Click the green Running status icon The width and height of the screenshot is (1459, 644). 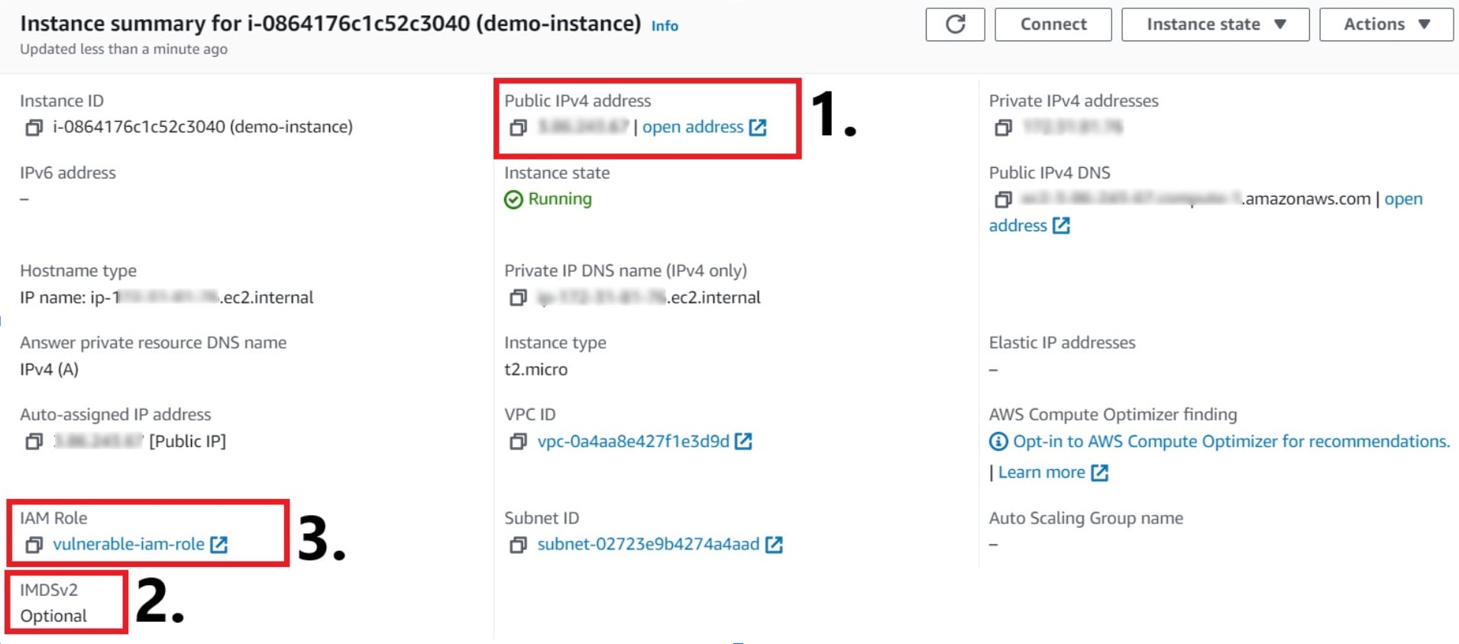click(513, 199)
